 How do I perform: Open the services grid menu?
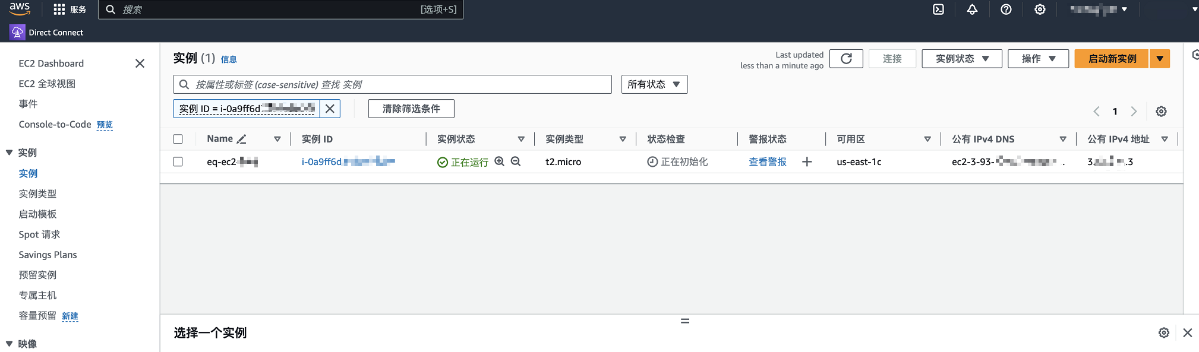pos(59,9)
